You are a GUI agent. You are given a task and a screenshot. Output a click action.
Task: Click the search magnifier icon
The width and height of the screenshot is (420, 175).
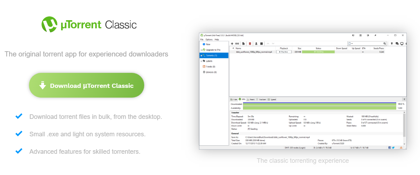click(385, 44)
